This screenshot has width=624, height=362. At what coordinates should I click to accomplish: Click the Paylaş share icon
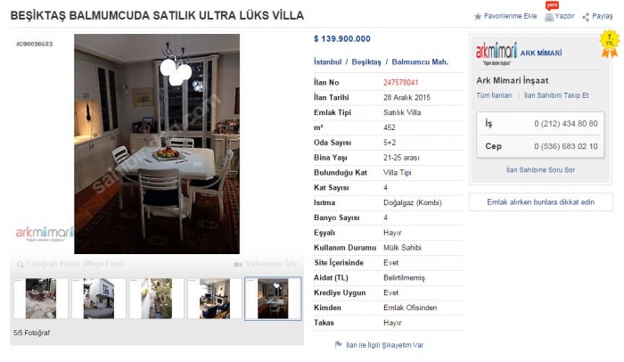coord(586,17)
